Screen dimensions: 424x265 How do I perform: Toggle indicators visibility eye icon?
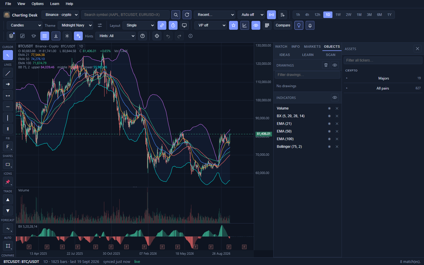click(x=335, y=97)
